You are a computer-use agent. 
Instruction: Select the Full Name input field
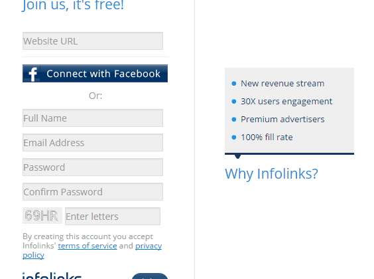pos(93,118)
